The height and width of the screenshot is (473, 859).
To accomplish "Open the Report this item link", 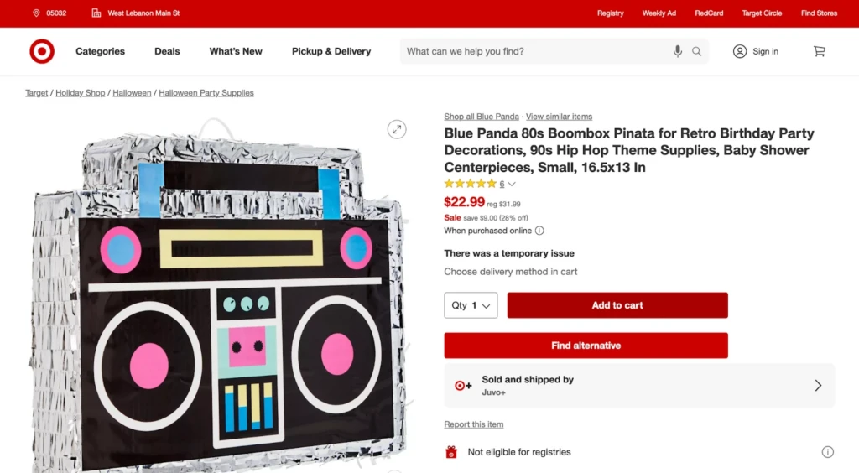I will click(x=474, y=424).
